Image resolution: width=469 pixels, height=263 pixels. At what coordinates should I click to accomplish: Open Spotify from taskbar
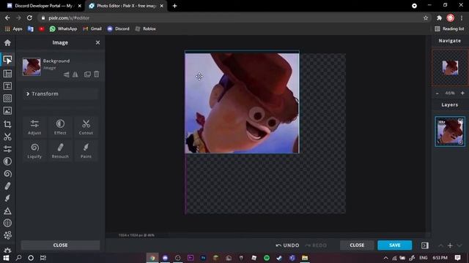tap(267, 258)
